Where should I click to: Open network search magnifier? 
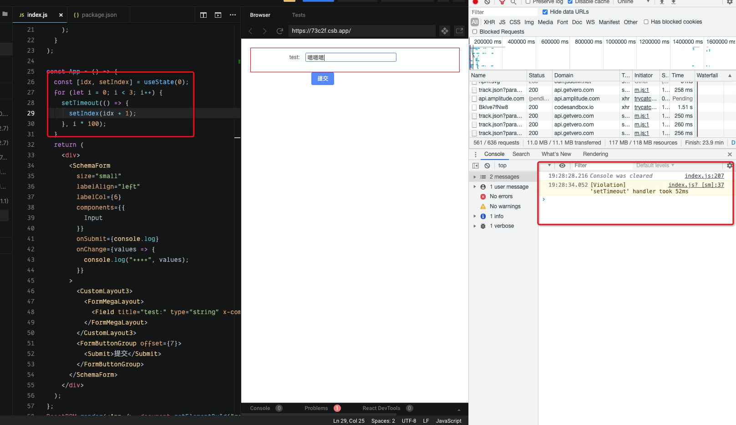pos(513,2)
